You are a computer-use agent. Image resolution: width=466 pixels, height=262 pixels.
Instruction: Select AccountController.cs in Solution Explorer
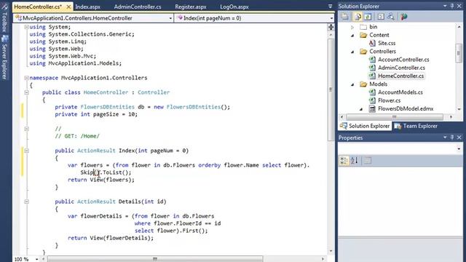(403, 60)
